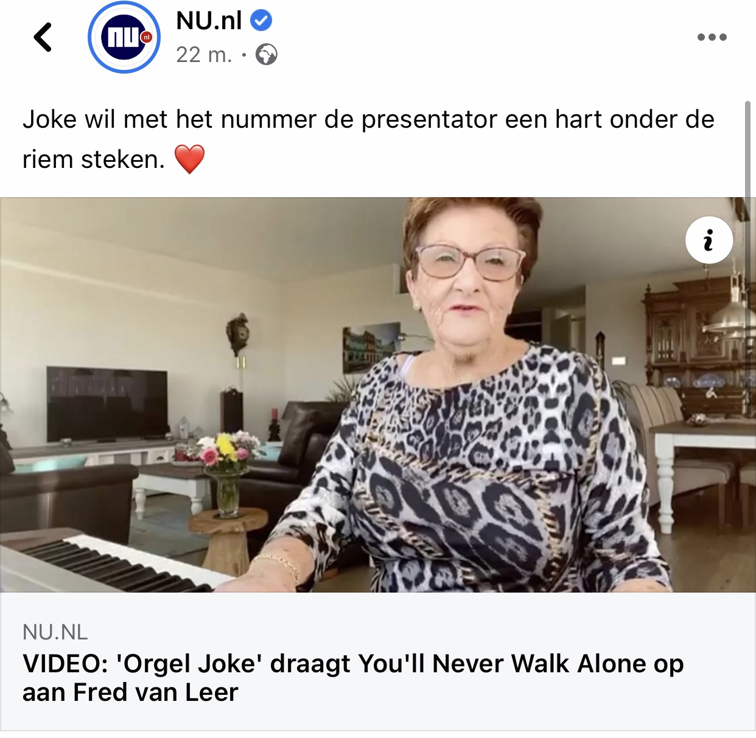Tap the post caption text about Joke

[368, 139]
